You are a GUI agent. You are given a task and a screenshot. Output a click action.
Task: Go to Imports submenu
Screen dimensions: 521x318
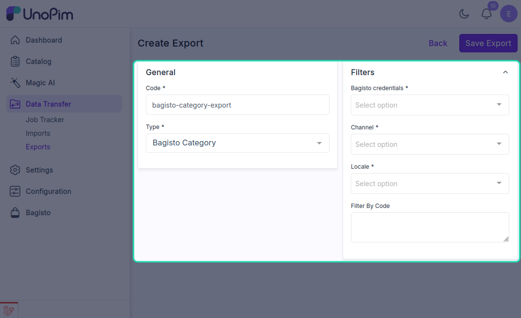pos(38,133)
